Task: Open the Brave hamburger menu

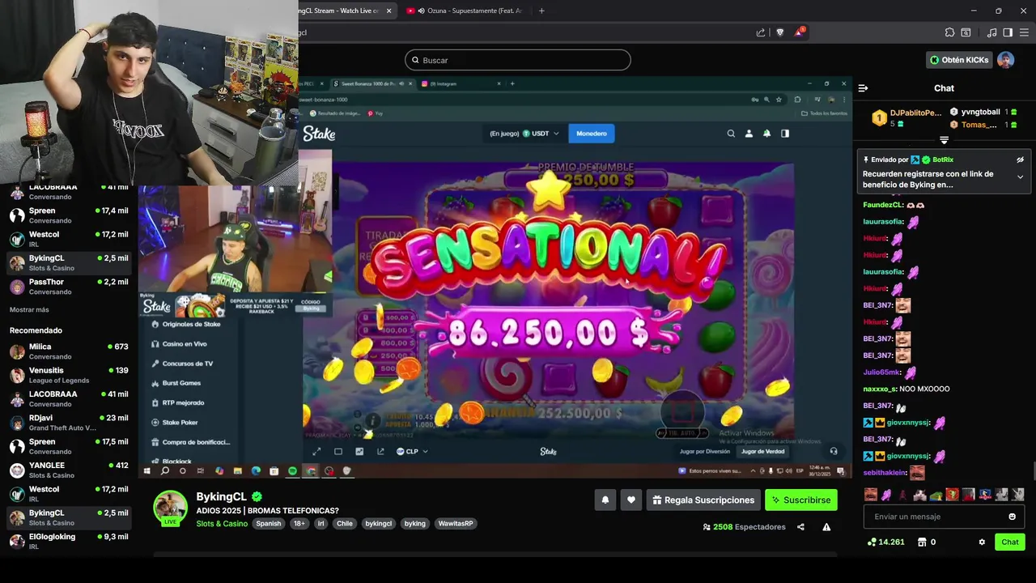Action: click(1024, 32)
